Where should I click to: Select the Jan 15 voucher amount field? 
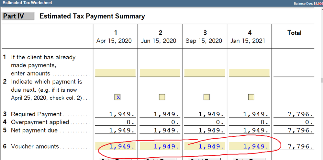[249, 146]
